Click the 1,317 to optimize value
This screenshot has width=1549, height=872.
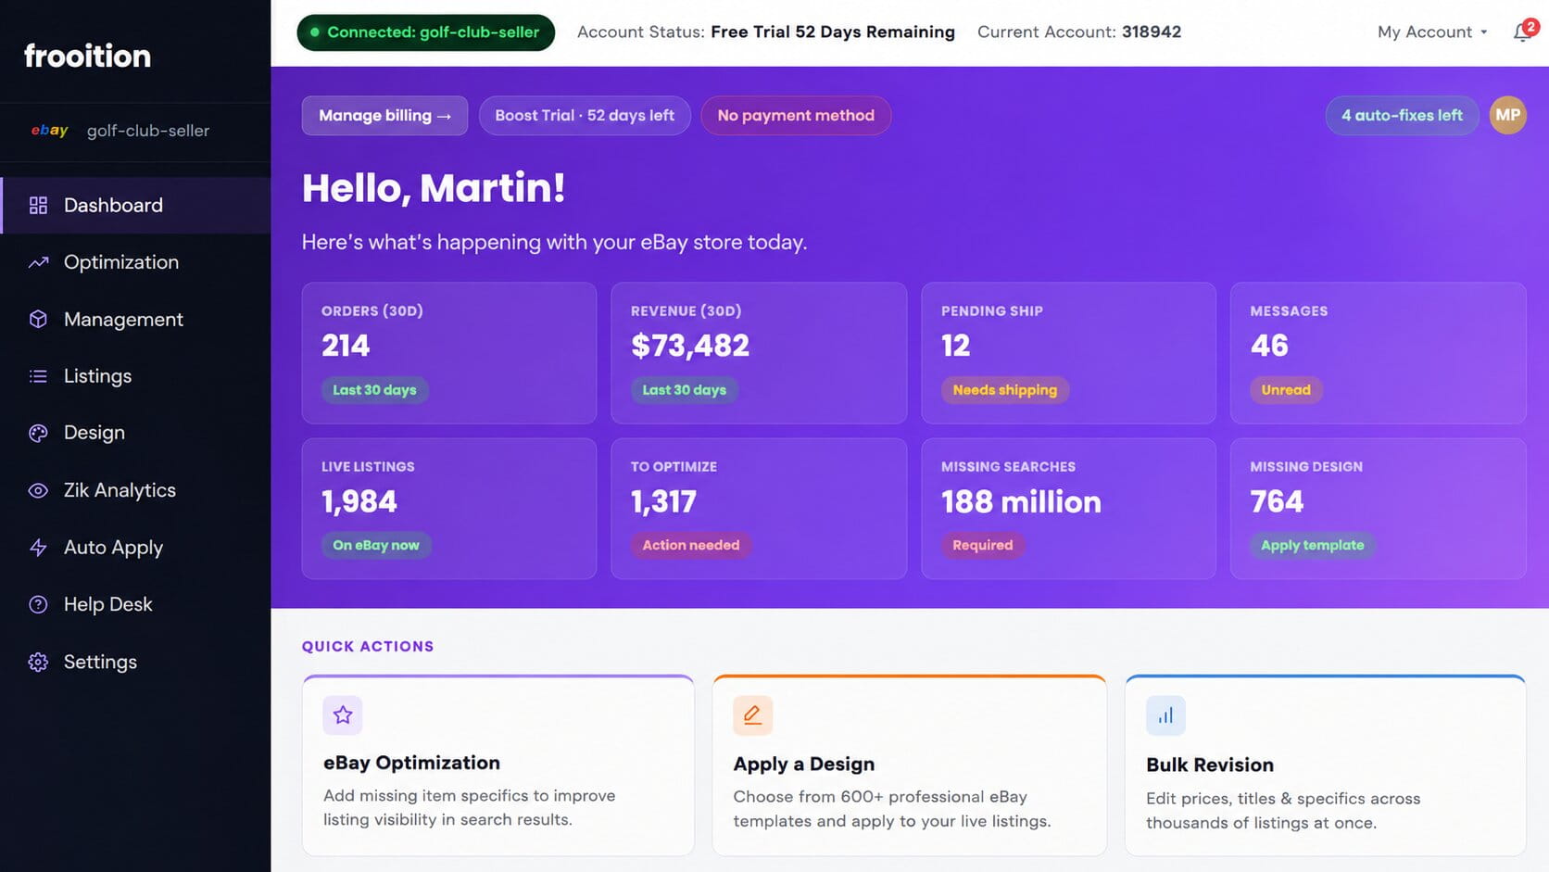[x=663, y=501]
